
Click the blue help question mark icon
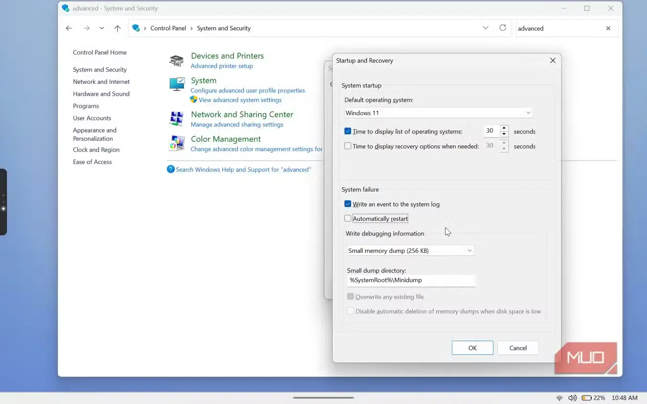pyautogui.click(x=171, y=169)
